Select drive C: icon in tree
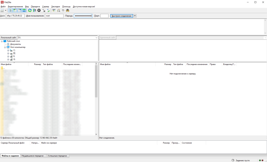This screenshot has height=162, width=267. coord(11,50)
